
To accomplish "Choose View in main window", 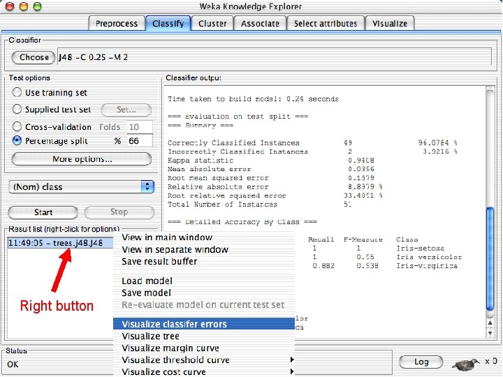I will (x=204, y=237).
